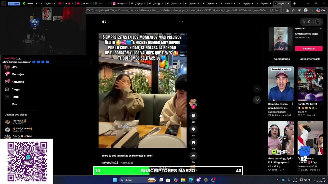Save the video using bookmark icon

[193, 142]
